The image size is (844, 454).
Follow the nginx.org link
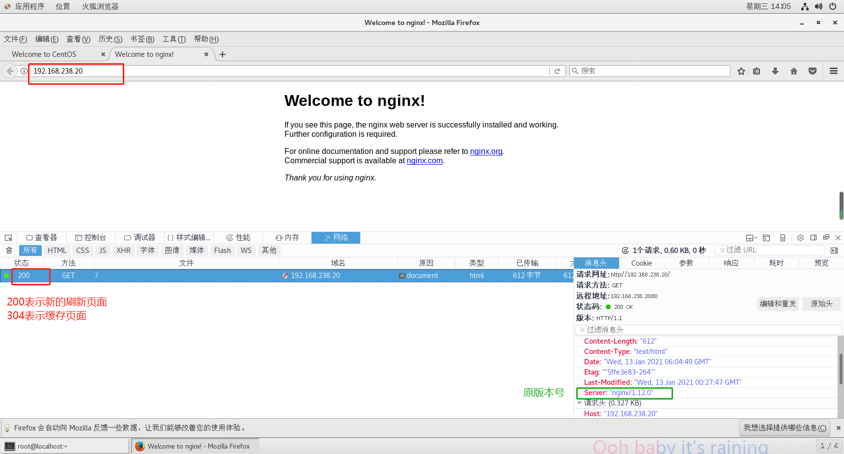[486, 151]
